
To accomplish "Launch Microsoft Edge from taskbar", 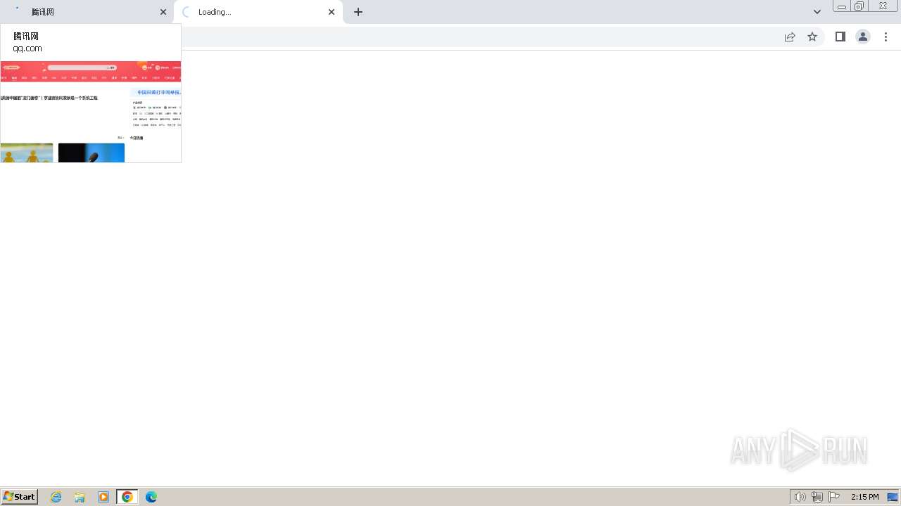I will pyautogui.click(x=151, y=497).
